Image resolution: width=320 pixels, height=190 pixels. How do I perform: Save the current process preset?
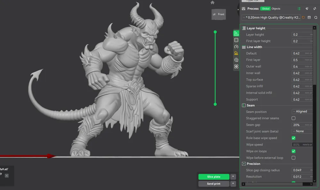tap(309, 18)
